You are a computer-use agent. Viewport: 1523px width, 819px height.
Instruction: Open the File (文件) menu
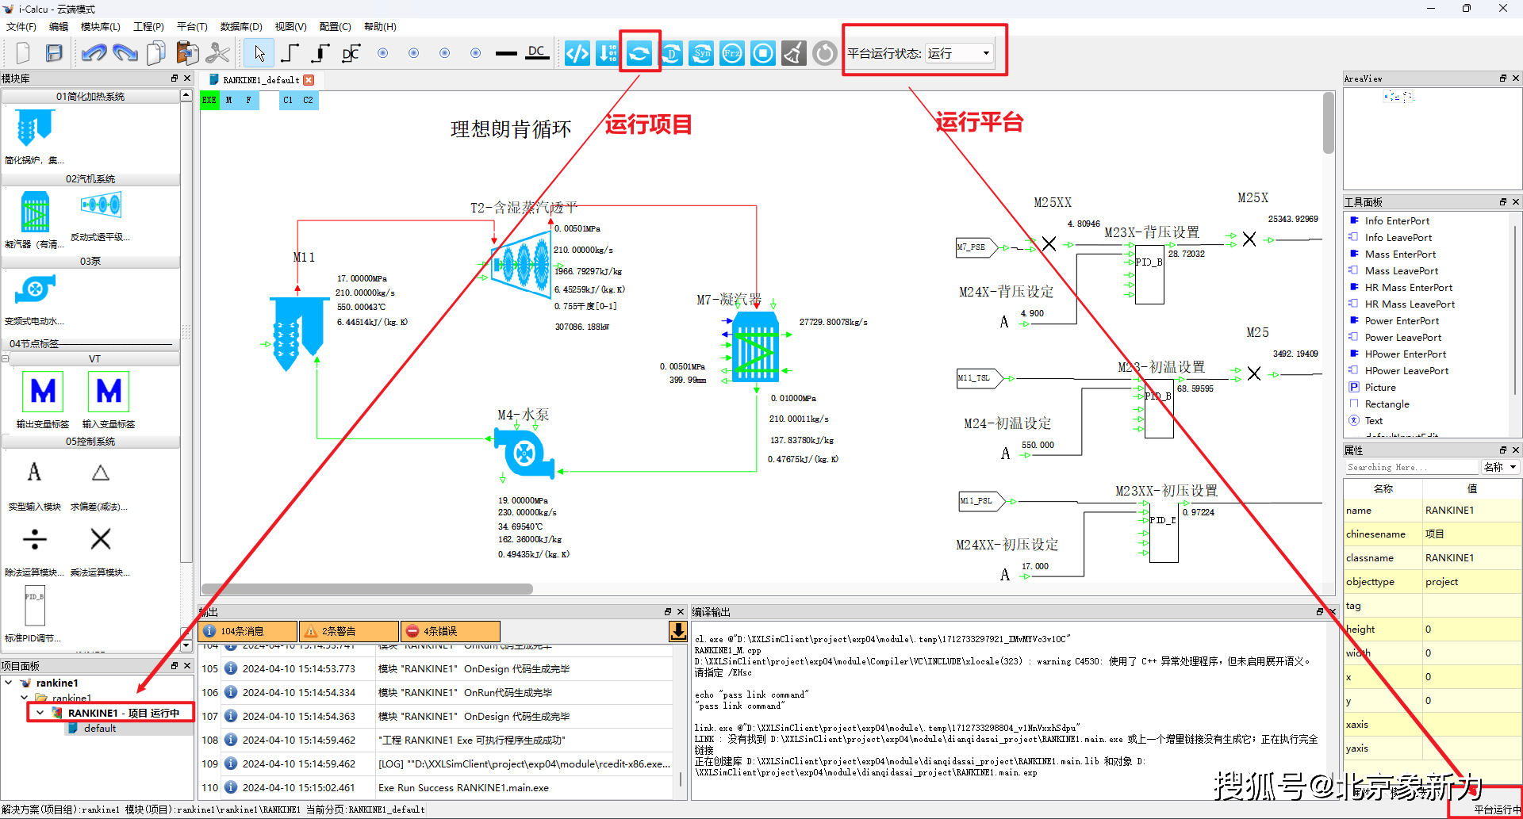(x=21, y=27)
